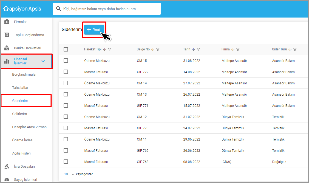Click the Banka Hareketleri bank icon
Viewport: 309px width, 183px height.
(7, 48)
